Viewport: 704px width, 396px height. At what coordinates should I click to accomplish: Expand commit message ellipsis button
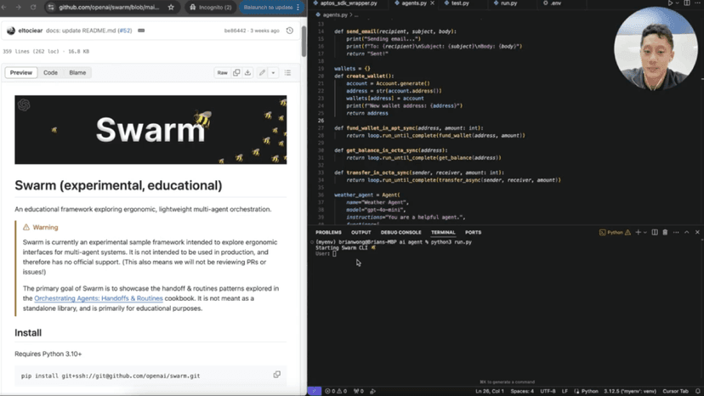(141, 31)
